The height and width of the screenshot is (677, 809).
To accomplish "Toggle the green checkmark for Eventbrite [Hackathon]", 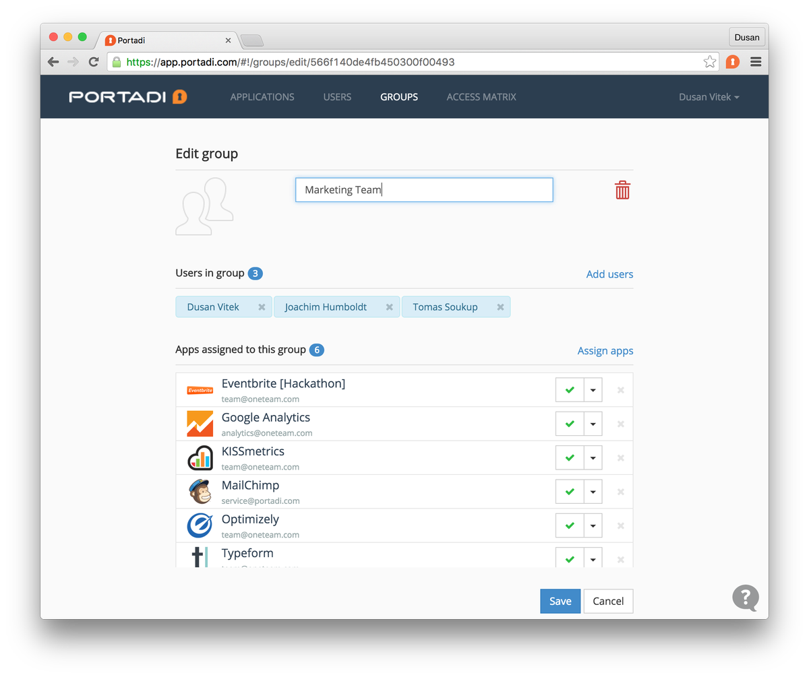I will coord(570,390).
